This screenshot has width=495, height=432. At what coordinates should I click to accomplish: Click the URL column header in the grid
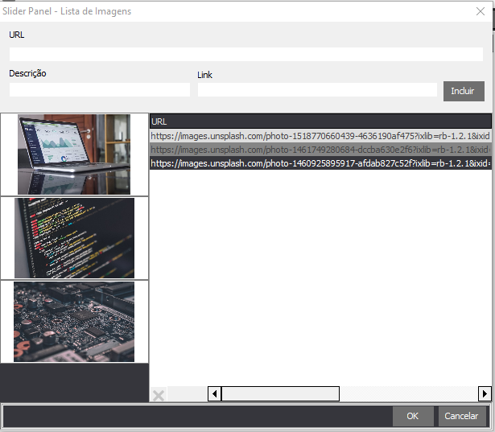pyautogui.click(x=320, y=121)
